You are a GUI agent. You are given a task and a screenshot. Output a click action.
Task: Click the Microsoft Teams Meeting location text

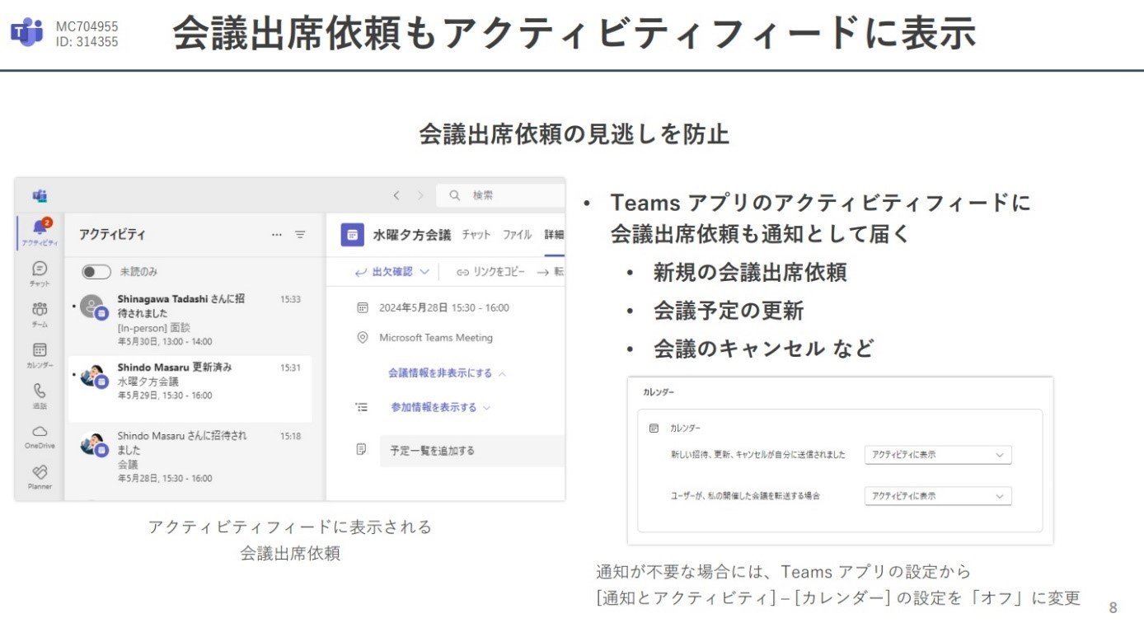[x=436, y=337]
